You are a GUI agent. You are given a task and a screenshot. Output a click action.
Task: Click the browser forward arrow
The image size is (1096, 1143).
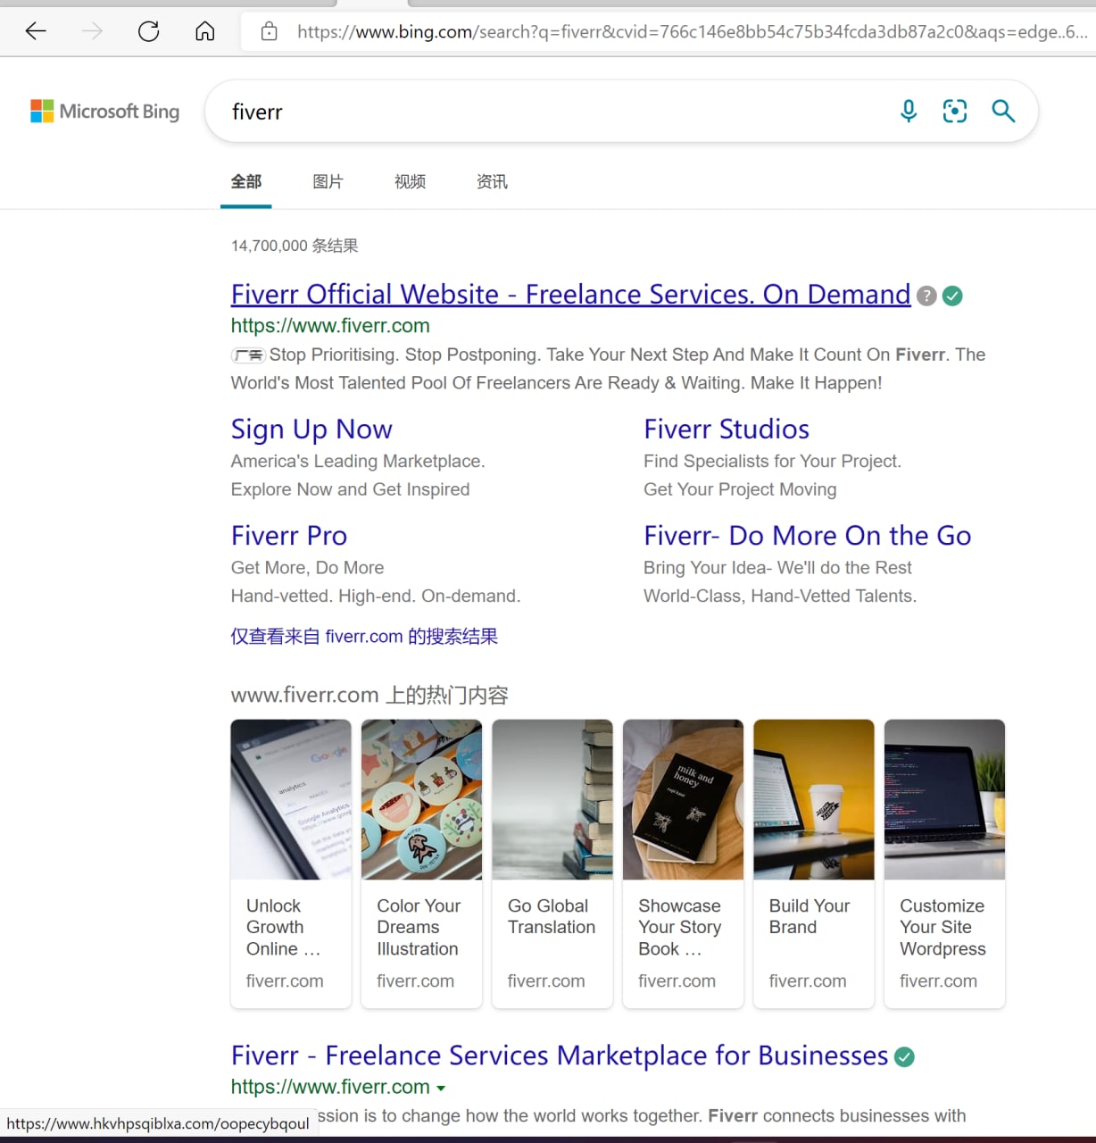click(x=92, y=31)
